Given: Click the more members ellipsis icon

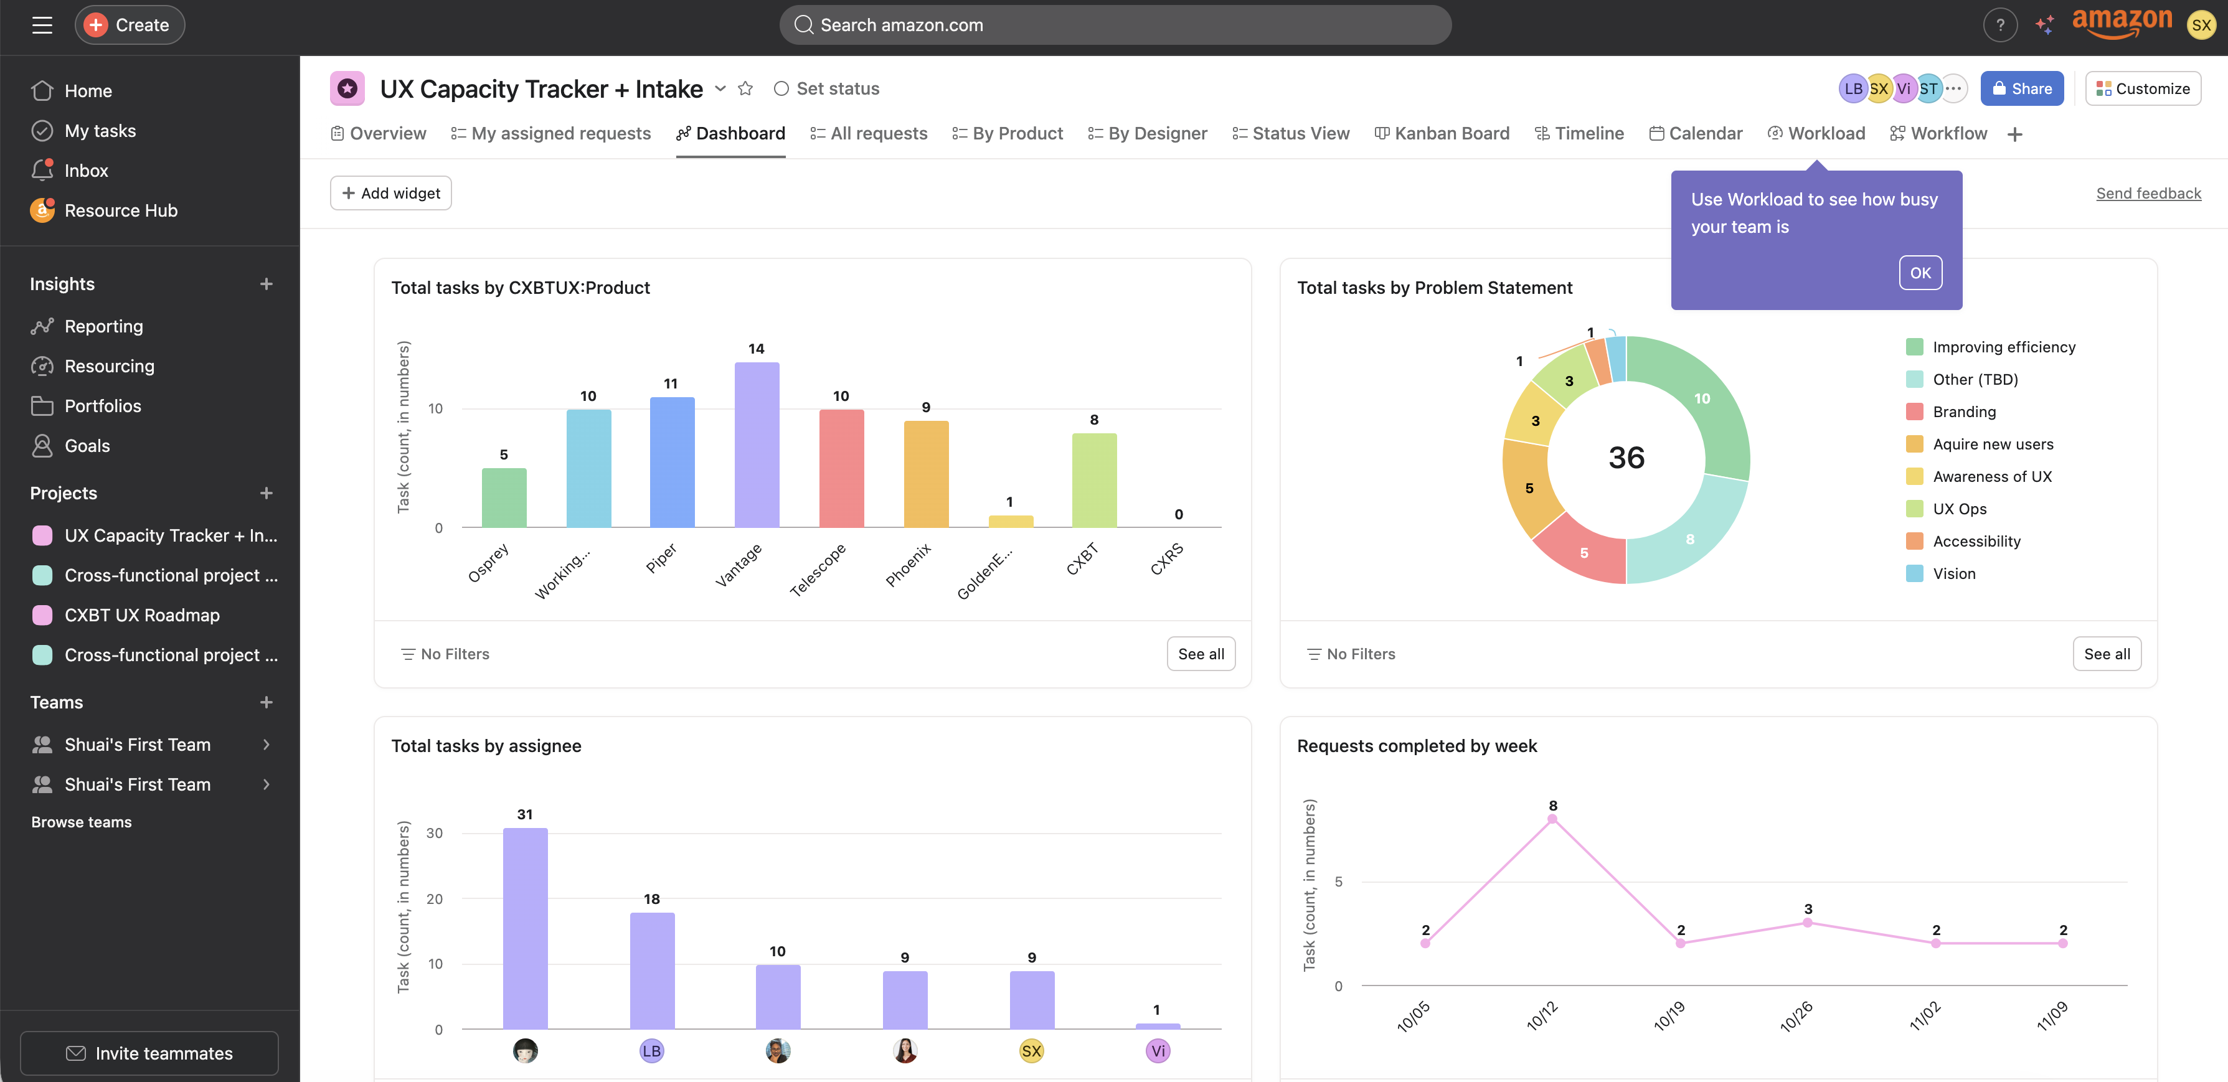Looking at the screenshot, I should point(1953,88).
